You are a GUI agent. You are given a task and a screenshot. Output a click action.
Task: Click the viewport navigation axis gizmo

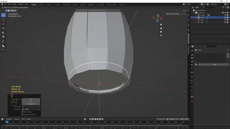click(157, 18)
